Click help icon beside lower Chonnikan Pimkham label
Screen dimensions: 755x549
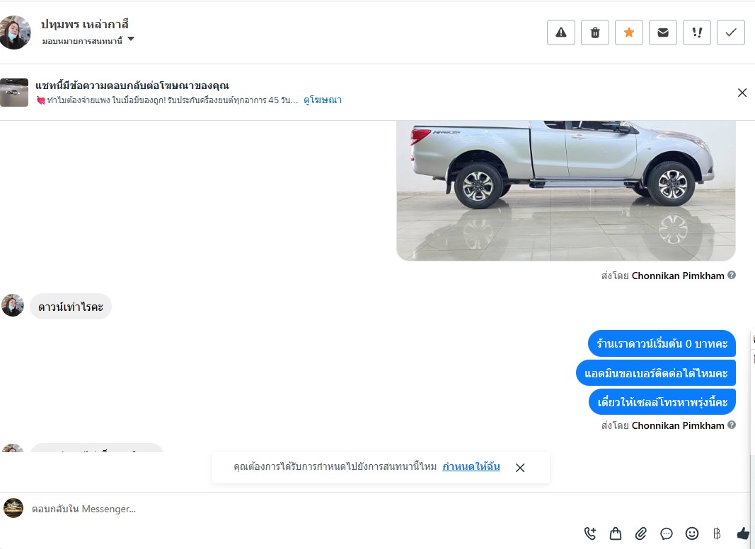pyautogui.click(x=732, y=425)
